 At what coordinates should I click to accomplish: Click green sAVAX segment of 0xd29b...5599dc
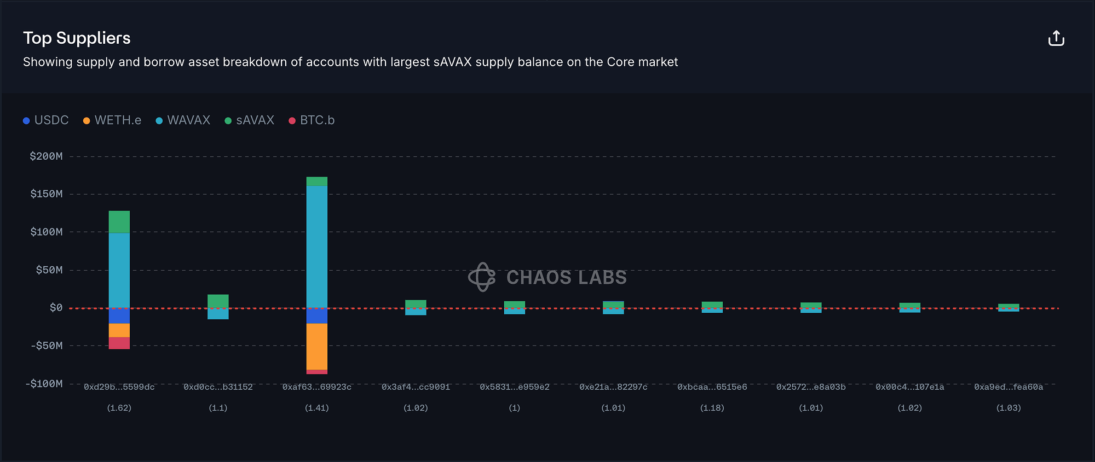(119, 222)
